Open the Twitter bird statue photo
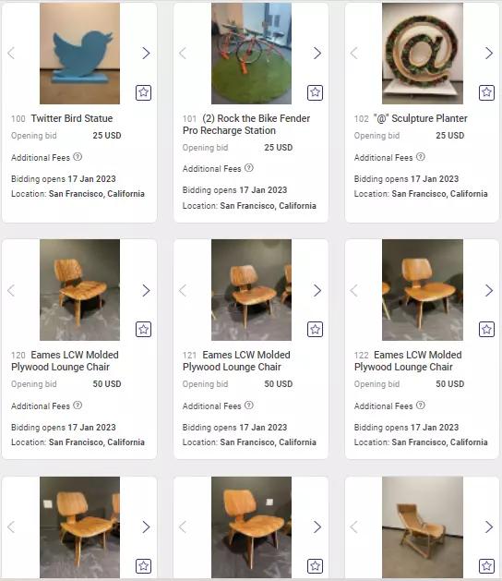The image size is (502, 581). (x=79, y=54)
